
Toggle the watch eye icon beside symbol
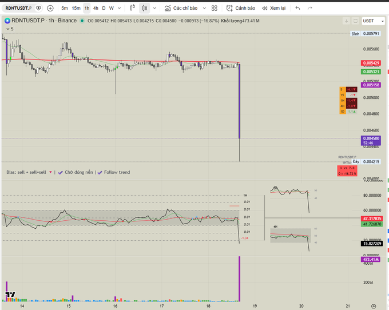click(x=38, y=8)
